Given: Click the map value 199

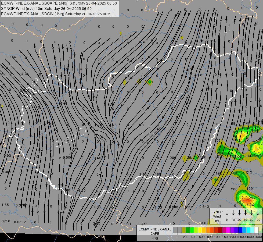Looking at the screenshot, I should click(250, 188).
